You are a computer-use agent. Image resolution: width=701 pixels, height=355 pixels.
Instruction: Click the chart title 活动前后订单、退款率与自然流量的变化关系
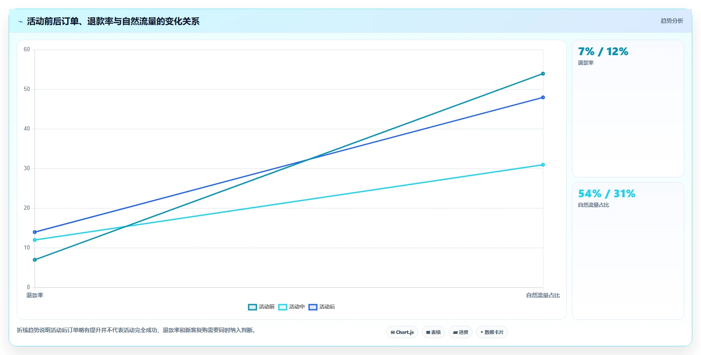[x=113, y=22]
